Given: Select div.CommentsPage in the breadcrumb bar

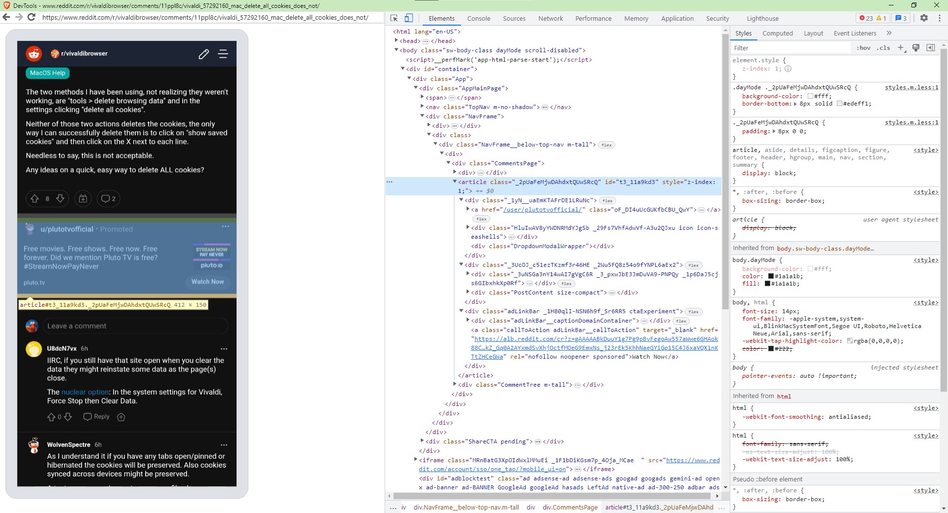Looking at the screenshot, I should (x=570, y=508).
